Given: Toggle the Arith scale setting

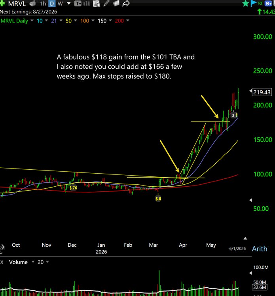Looking at the screenshot, I should coord(260,249).
